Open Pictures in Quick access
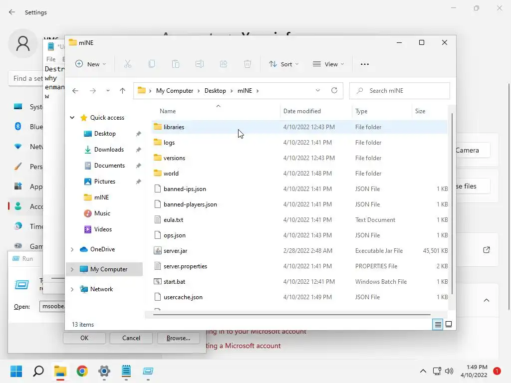The height and width of the screenshot is (383, 511). tap(105, 182)
